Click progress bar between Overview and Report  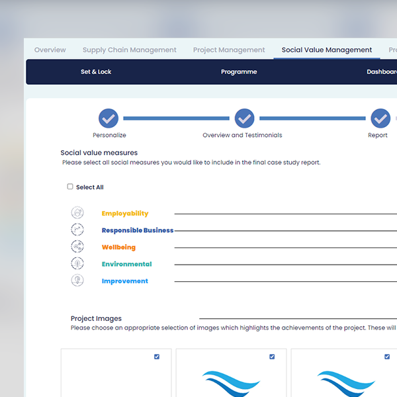[312, 118]
